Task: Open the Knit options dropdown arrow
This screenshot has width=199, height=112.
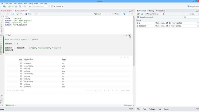Action: (x=33, y=14)
